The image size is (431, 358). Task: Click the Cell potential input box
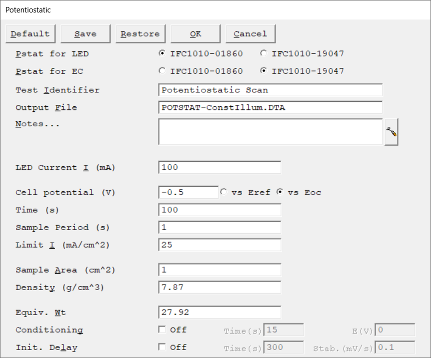188,192
